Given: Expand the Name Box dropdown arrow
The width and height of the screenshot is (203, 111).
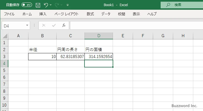Looking at the screenshot, I should pyautogui.click(x=27, y=25).
